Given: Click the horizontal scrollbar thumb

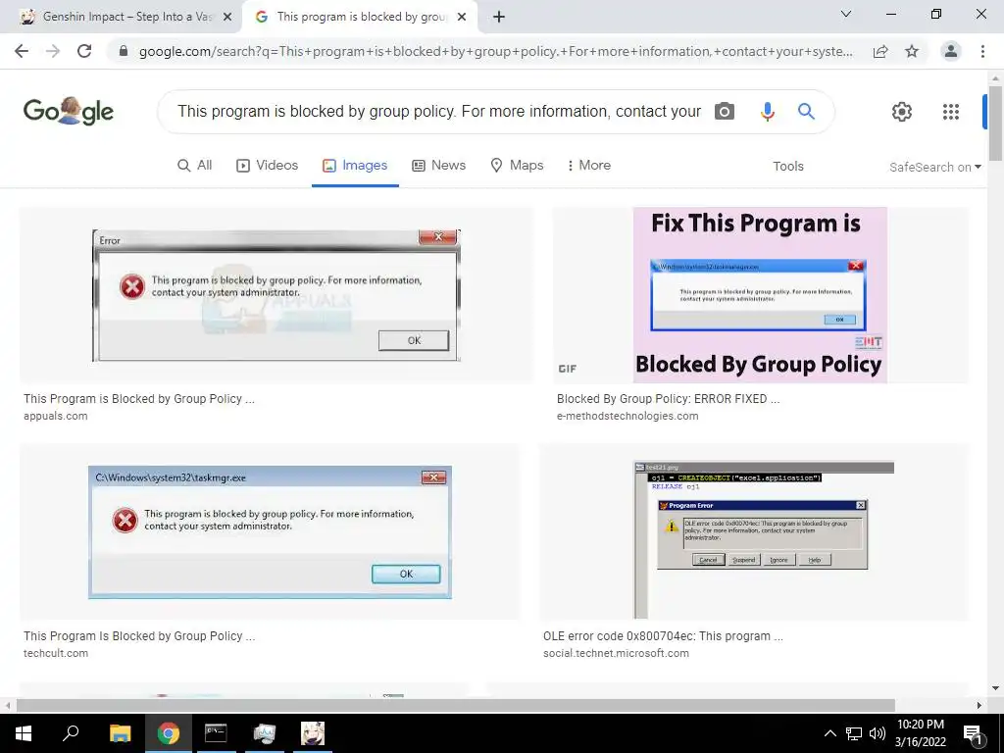Looking at the screenshot, I should tap(455, 705).
